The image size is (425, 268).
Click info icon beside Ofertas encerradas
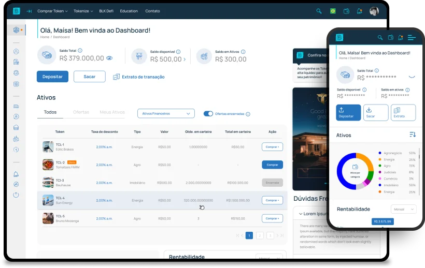[248, 114]
